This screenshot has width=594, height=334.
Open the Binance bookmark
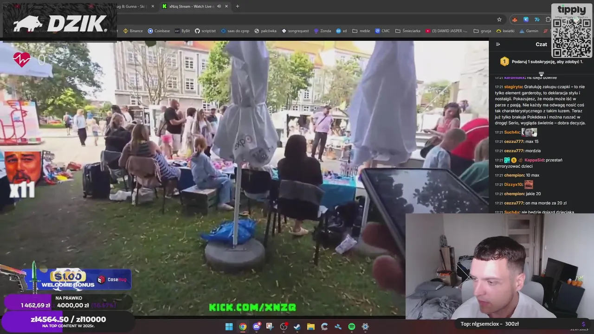point(133,31)
